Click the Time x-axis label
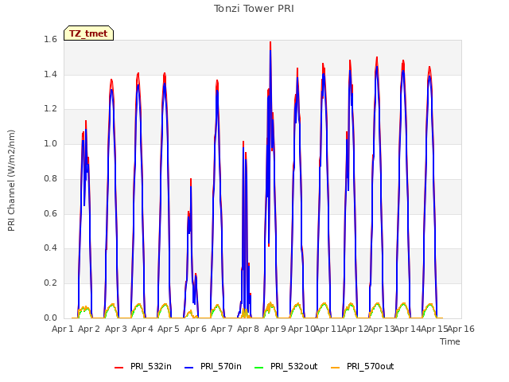 [450, 341]
